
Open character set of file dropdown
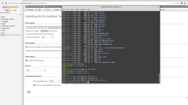[x=47, y=37]
